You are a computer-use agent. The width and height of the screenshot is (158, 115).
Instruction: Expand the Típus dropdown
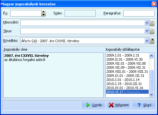(x=147, y=31)
